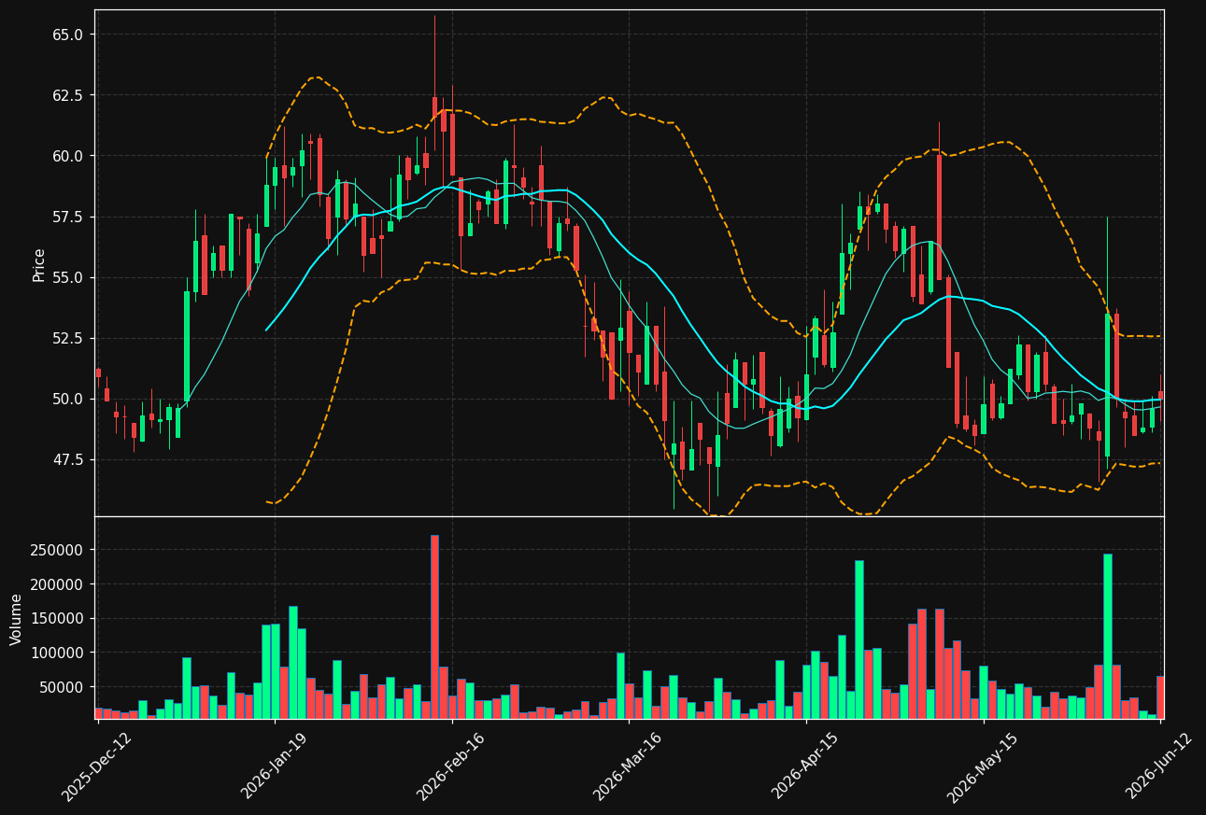The height and width of the screenshot is (815, 1206).
Task: Click the 2026-Feb-16 date label
Action: (x=451, y=766)
